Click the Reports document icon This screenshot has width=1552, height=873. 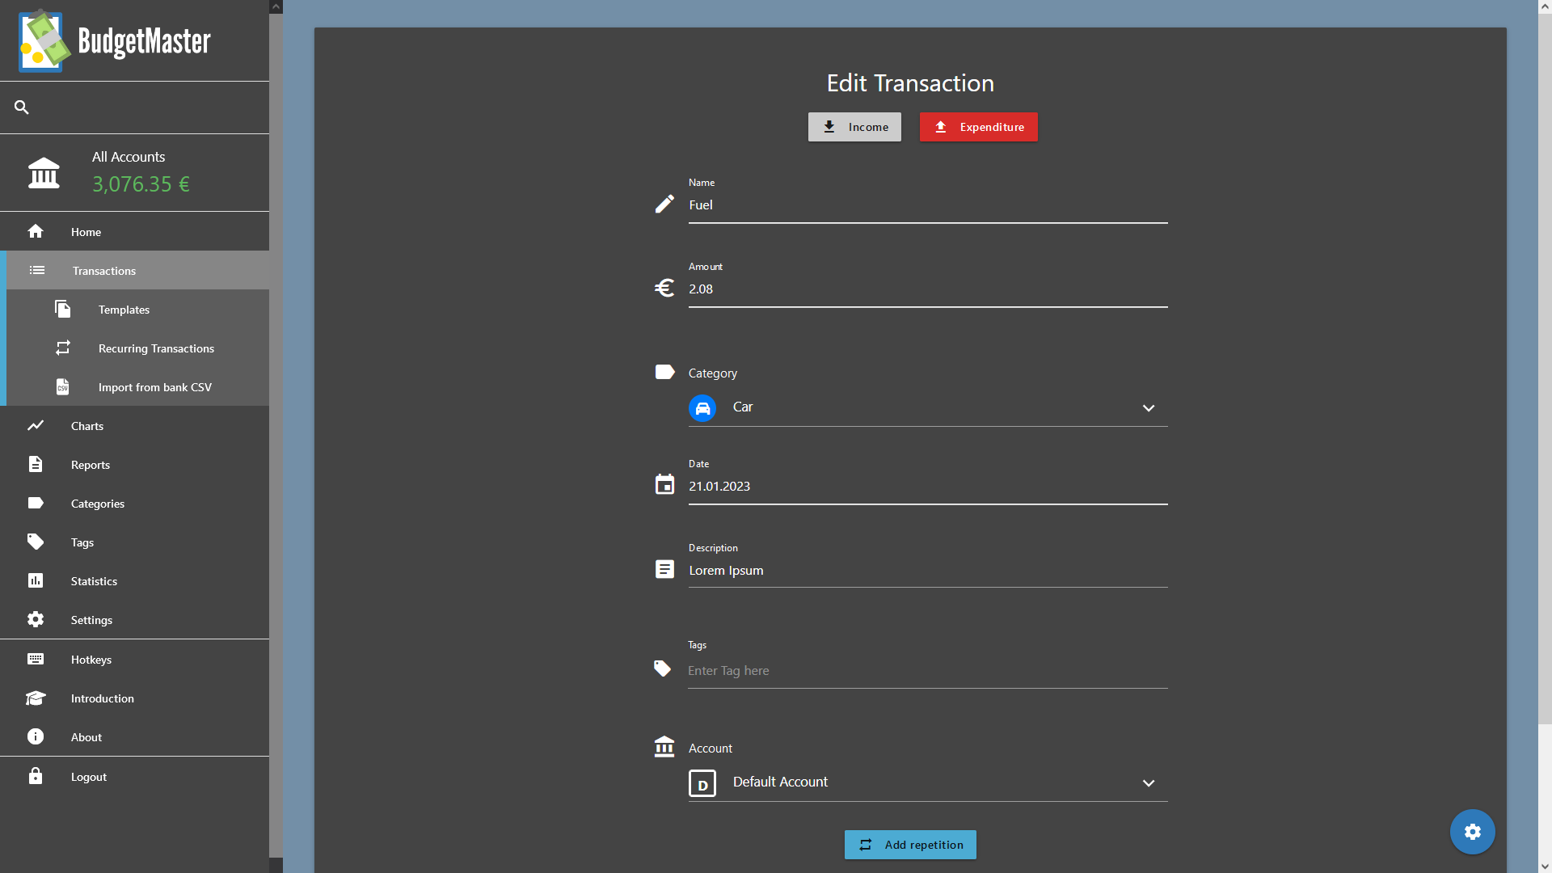(36, 464)
